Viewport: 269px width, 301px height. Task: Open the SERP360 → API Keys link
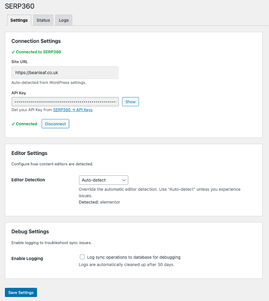pyautogui.click(x=73, y=110)
